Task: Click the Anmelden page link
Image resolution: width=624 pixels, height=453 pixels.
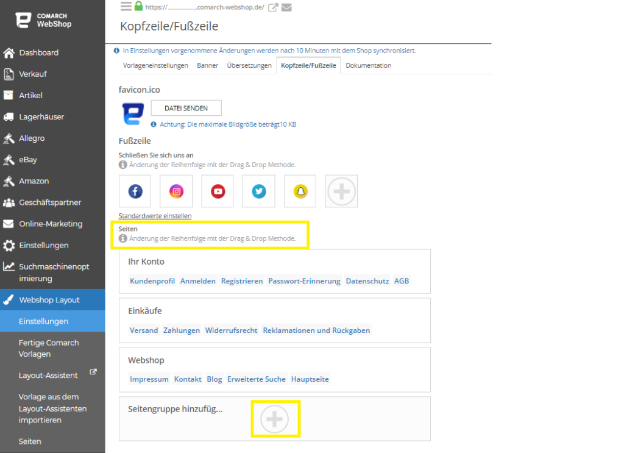Action: [198, 281]
